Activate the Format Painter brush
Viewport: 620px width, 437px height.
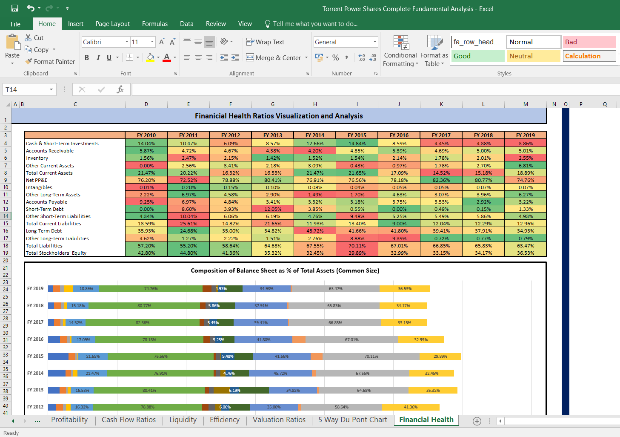tap(29, 61)
